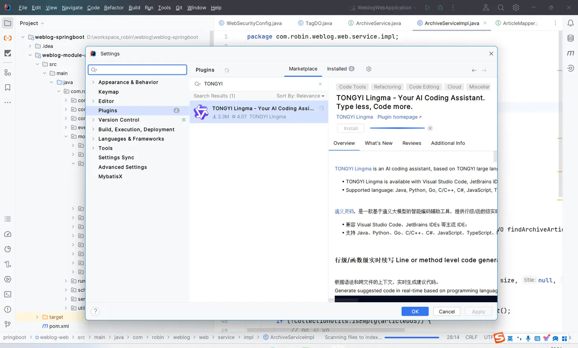Open the Project view dropdown header

[32, 23]
